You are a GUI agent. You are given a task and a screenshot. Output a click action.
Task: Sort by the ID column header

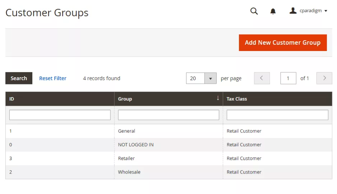pos(60,99)
